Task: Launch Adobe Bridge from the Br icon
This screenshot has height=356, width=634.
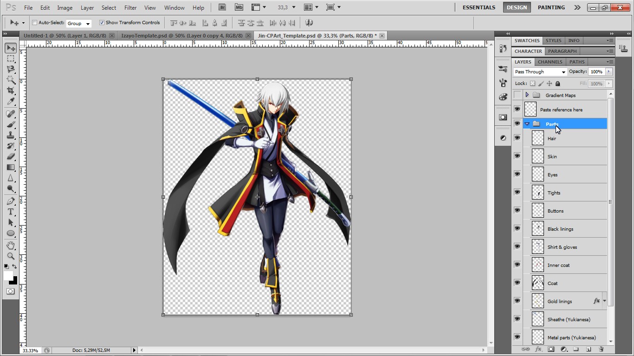Action: tap(222, 7)
